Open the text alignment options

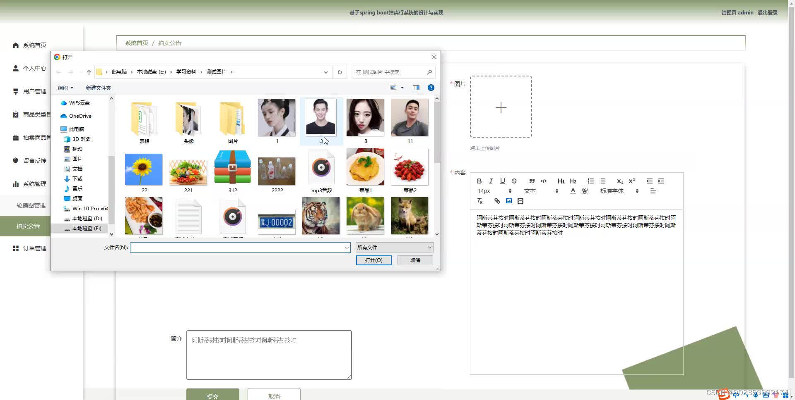pyautogui.click(x=653, y=191)
